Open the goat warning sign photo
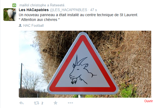The image size is (156, 108). (85, 64)
